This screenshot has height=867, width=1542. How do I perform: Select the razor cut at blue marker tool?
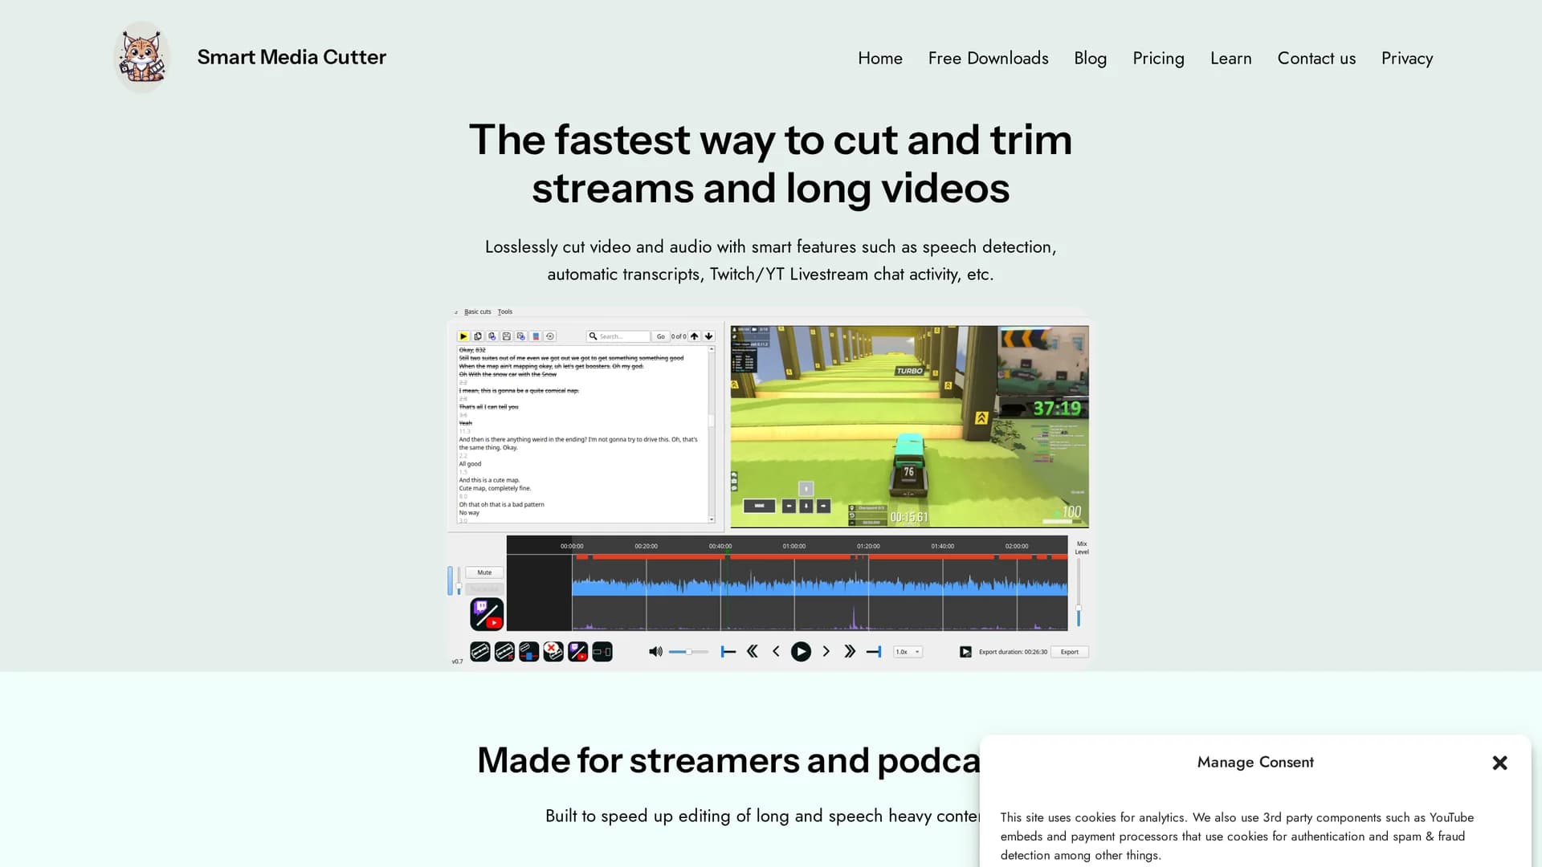pos(529,652)
